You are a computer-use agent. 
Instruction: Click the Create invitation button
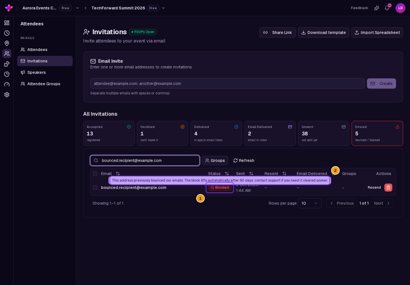(382, 84)
